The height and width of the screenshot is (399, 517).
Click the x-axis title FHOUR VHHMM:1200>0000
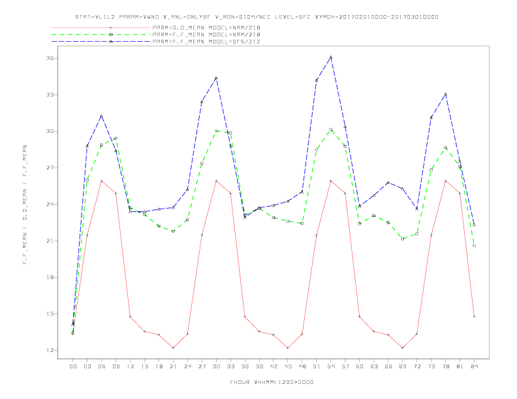click(272, 382)
